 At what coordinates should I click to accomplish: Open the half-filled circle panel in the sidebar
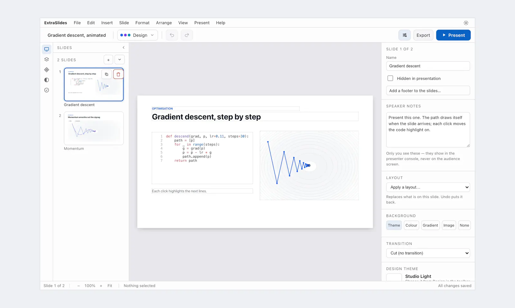[x=47, y=80]
